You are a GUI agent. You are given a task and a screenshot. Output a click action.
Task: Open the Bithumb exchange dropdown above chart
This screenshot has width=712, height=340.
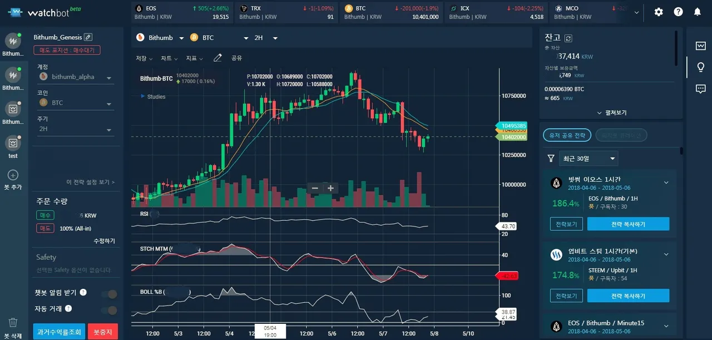coord(161,38)
